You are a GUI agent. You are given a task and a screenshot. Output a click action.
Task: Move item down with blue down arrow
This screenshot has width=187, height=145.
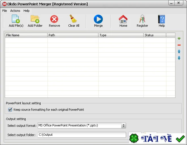(179, 58)
